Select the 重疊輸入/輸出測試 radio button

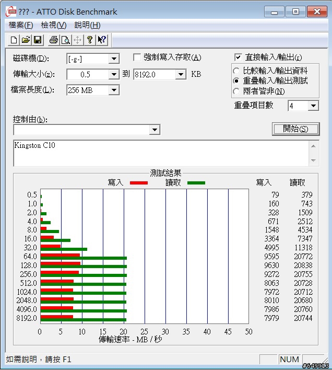[236, 81]
